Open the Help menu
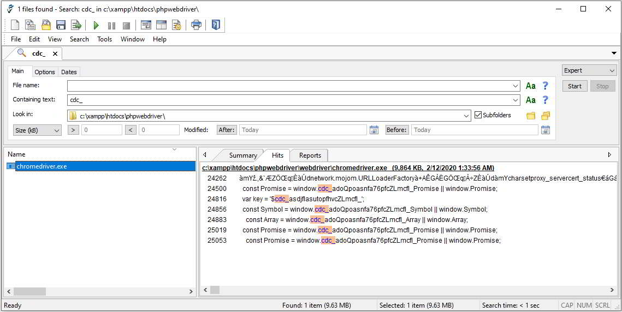Screen dimensions: 622x312 (x=159, y=39)
